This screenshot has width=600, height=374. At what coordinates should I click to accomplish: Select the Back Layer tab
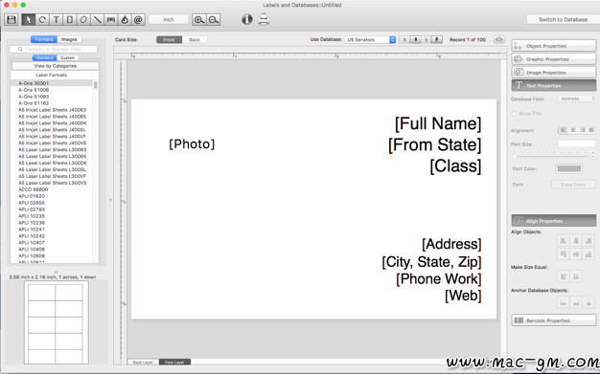tap(143, 362)
